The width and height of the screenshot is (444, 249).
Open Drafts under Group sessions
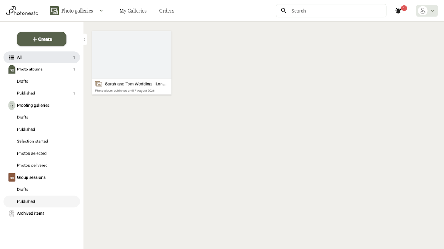42,189
